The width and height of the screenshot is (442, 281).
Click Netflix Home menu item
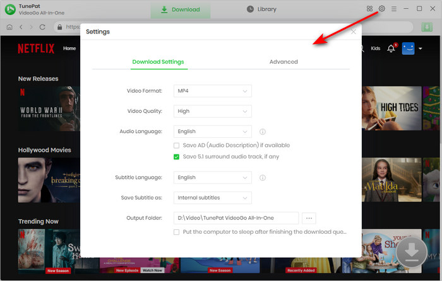[x=69, y=49]
